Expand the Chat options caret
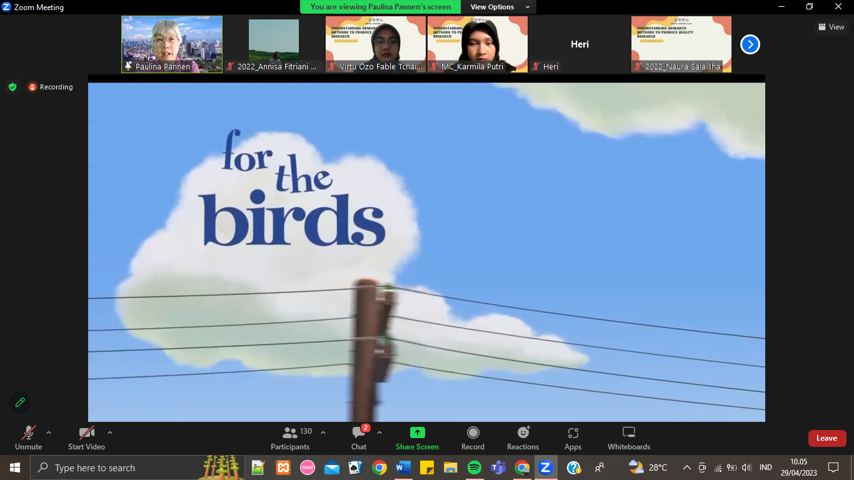Image resolution: width=854 pixels, height=480 pixels. 379,432
